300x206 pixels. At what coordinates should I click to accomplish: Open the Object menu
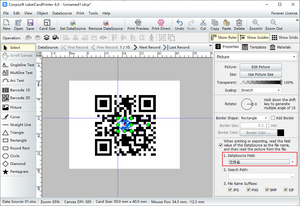click(x=42, y=13)
